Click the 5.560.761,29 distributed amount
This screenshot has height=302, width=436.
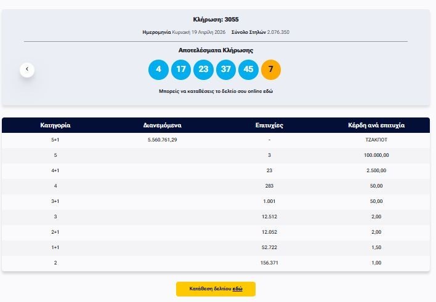pos(162,140)
